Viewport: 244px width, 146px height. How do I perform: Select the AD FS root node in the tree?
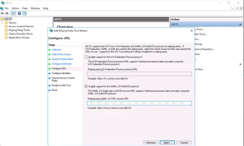pyautogui.click(x=8, y=19)
